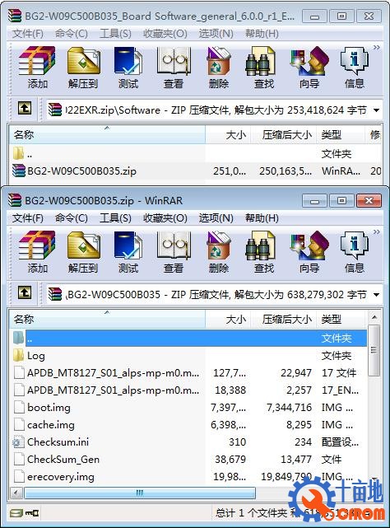
Task: Open 选项(N) menu in top window
Action: pos(216,34)
